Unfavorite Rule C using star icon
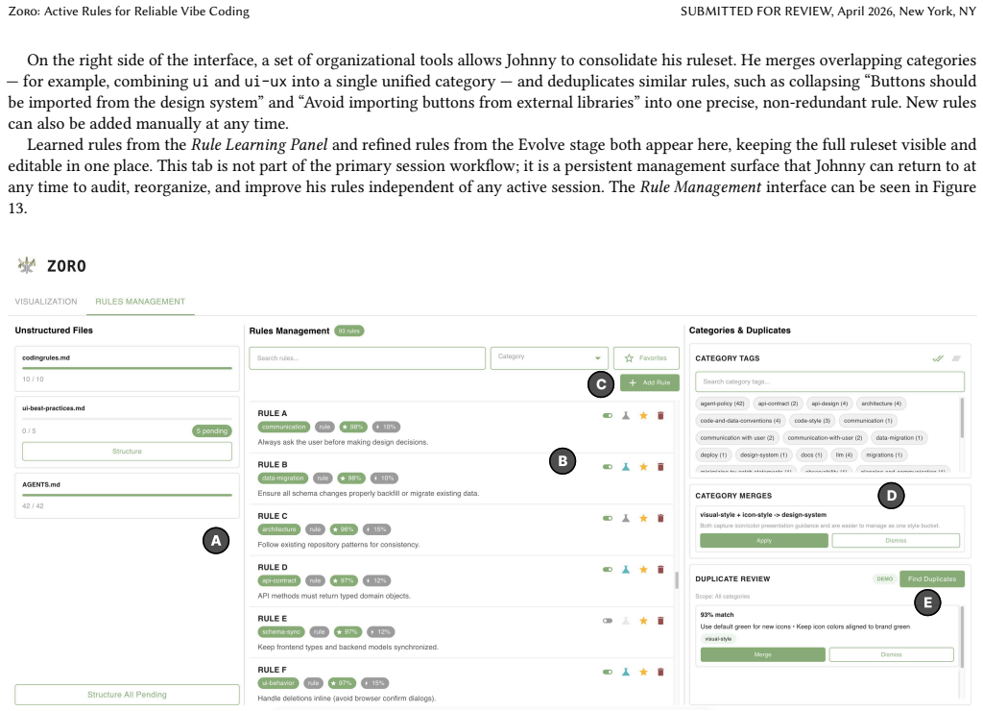Image resolution: width=983 pixels, height=711 pixels. point(643,518)
